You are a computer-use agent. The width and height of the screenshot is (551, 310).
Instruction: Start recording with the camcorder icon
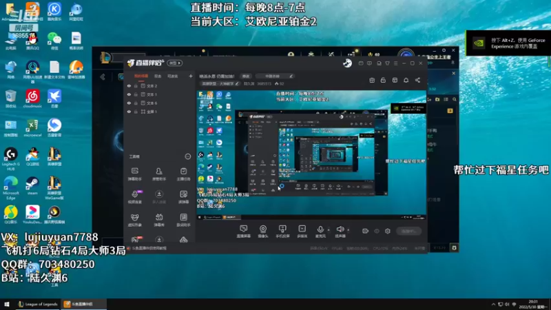366,231
